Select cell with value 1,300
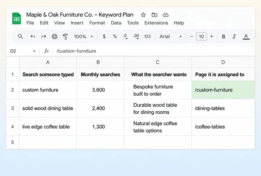 pos(100,126)
